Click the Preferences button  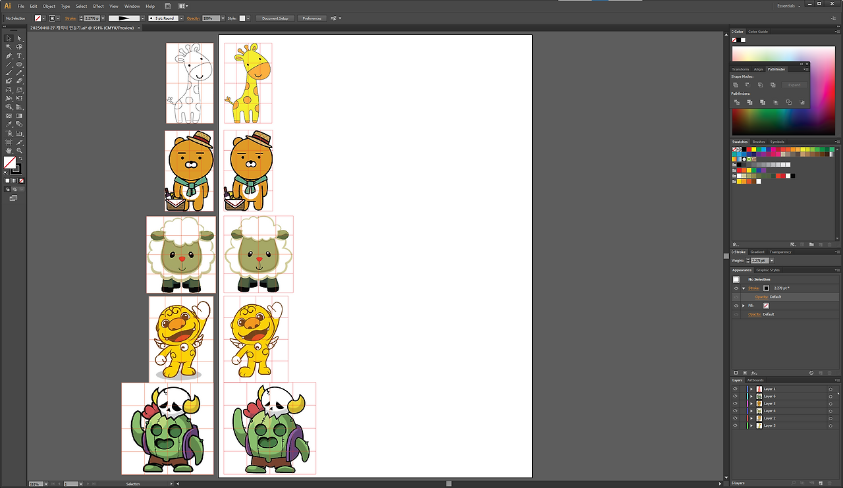pos(312,18)
